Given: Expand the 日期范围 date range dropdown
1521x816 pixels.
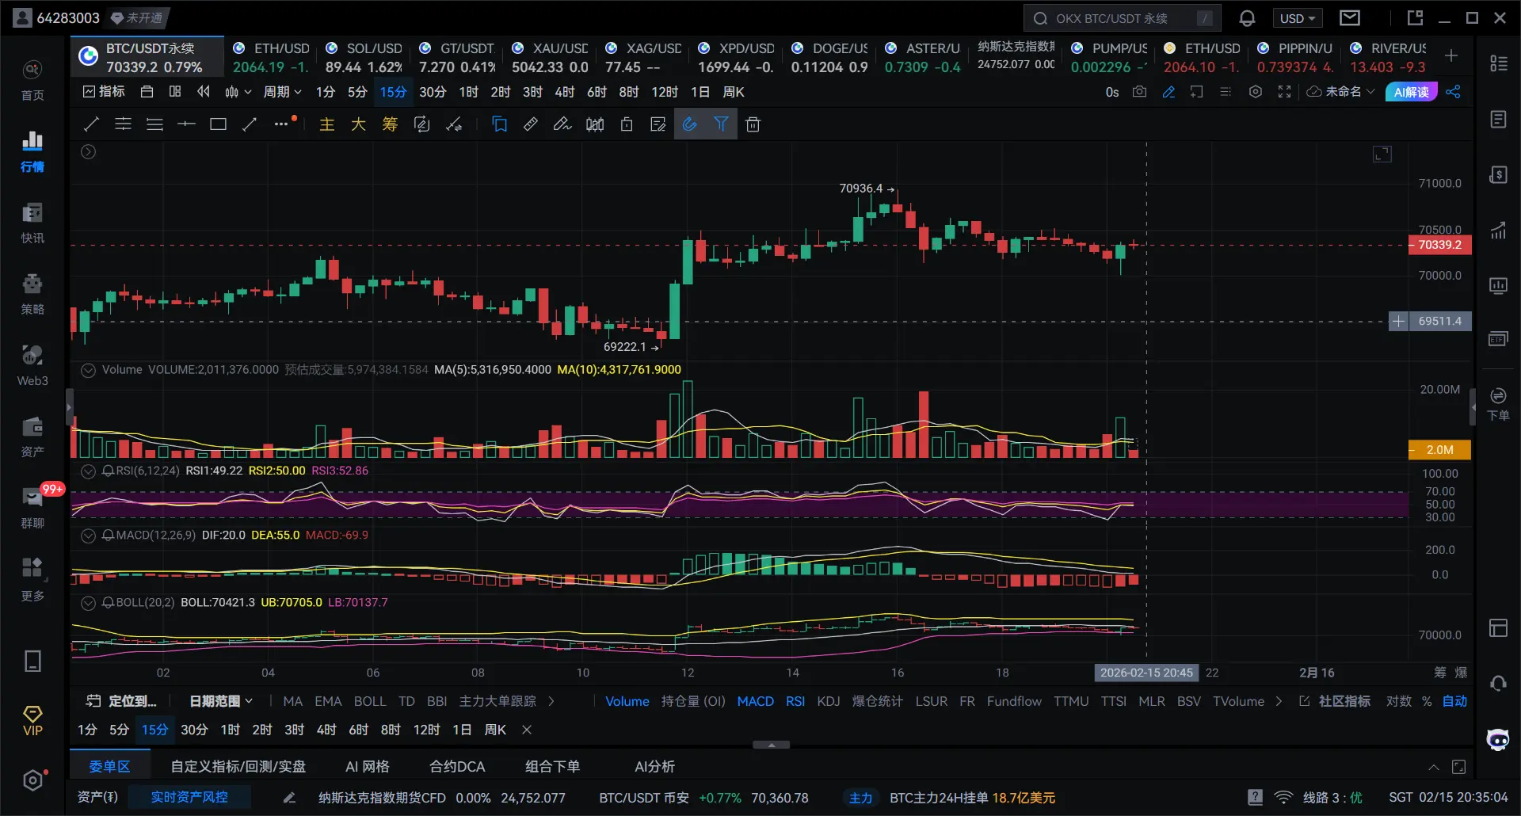Looking at the screenshot, I should pyautogui.click(x=221, y=701).
